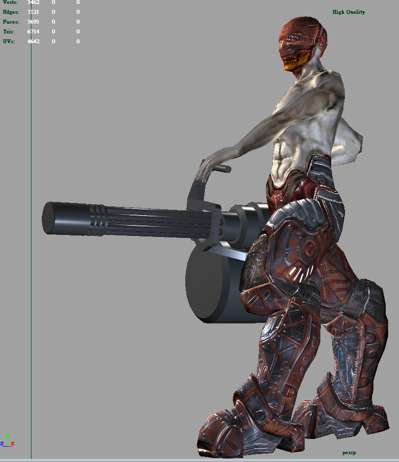Click the 'persp' camera name label
Image resolution: width=399 pixels, height=462 pixels.
(x=349, y=453)
